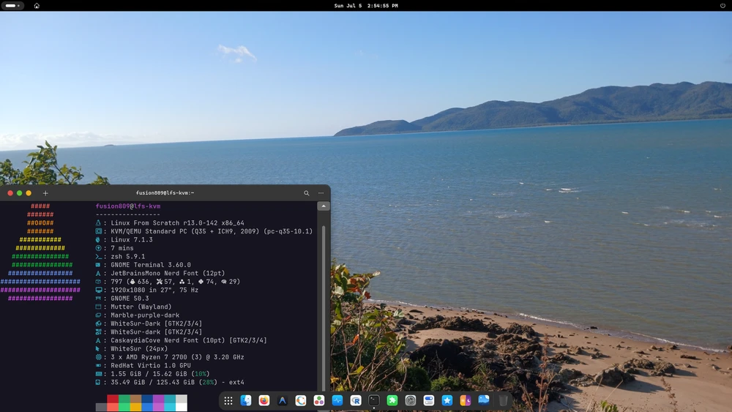The height and width of the screenshot is (412, 732).
Task: Open the Finder-style file manager in dock
Action: click(x=246, y=400)
